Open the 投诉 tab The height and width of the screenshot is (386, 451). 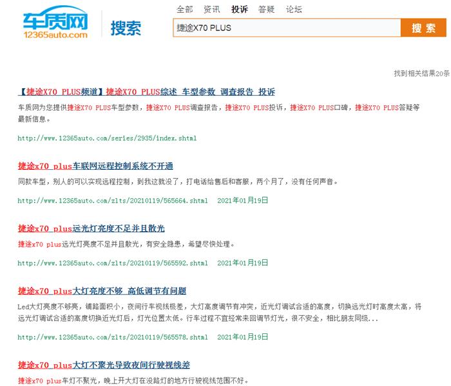(239, 10)
